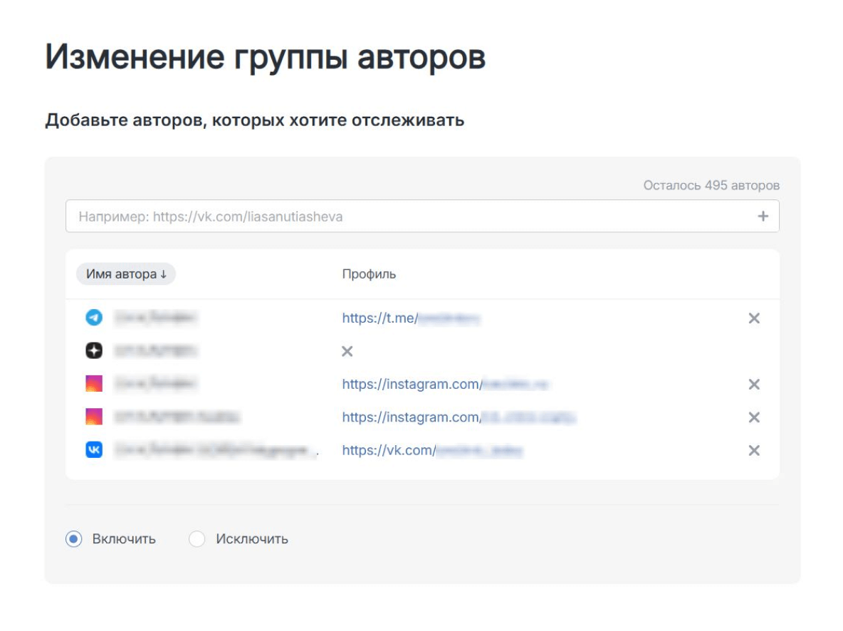This screenshot has height=631, width=843.
Task: Open the https://vk.com/ profile link
Action: pos(432,450)
